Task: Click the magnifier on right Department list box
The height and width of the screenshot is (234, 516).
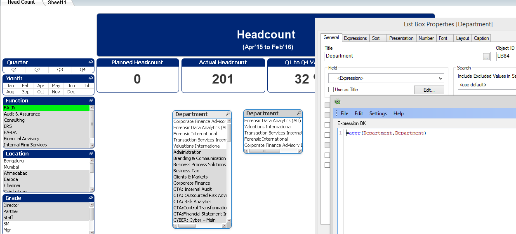Action: tap(299, 113)
